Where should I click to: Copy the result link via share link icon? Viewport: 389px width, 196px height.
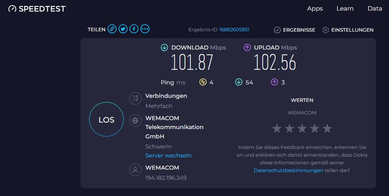(112, 29)
